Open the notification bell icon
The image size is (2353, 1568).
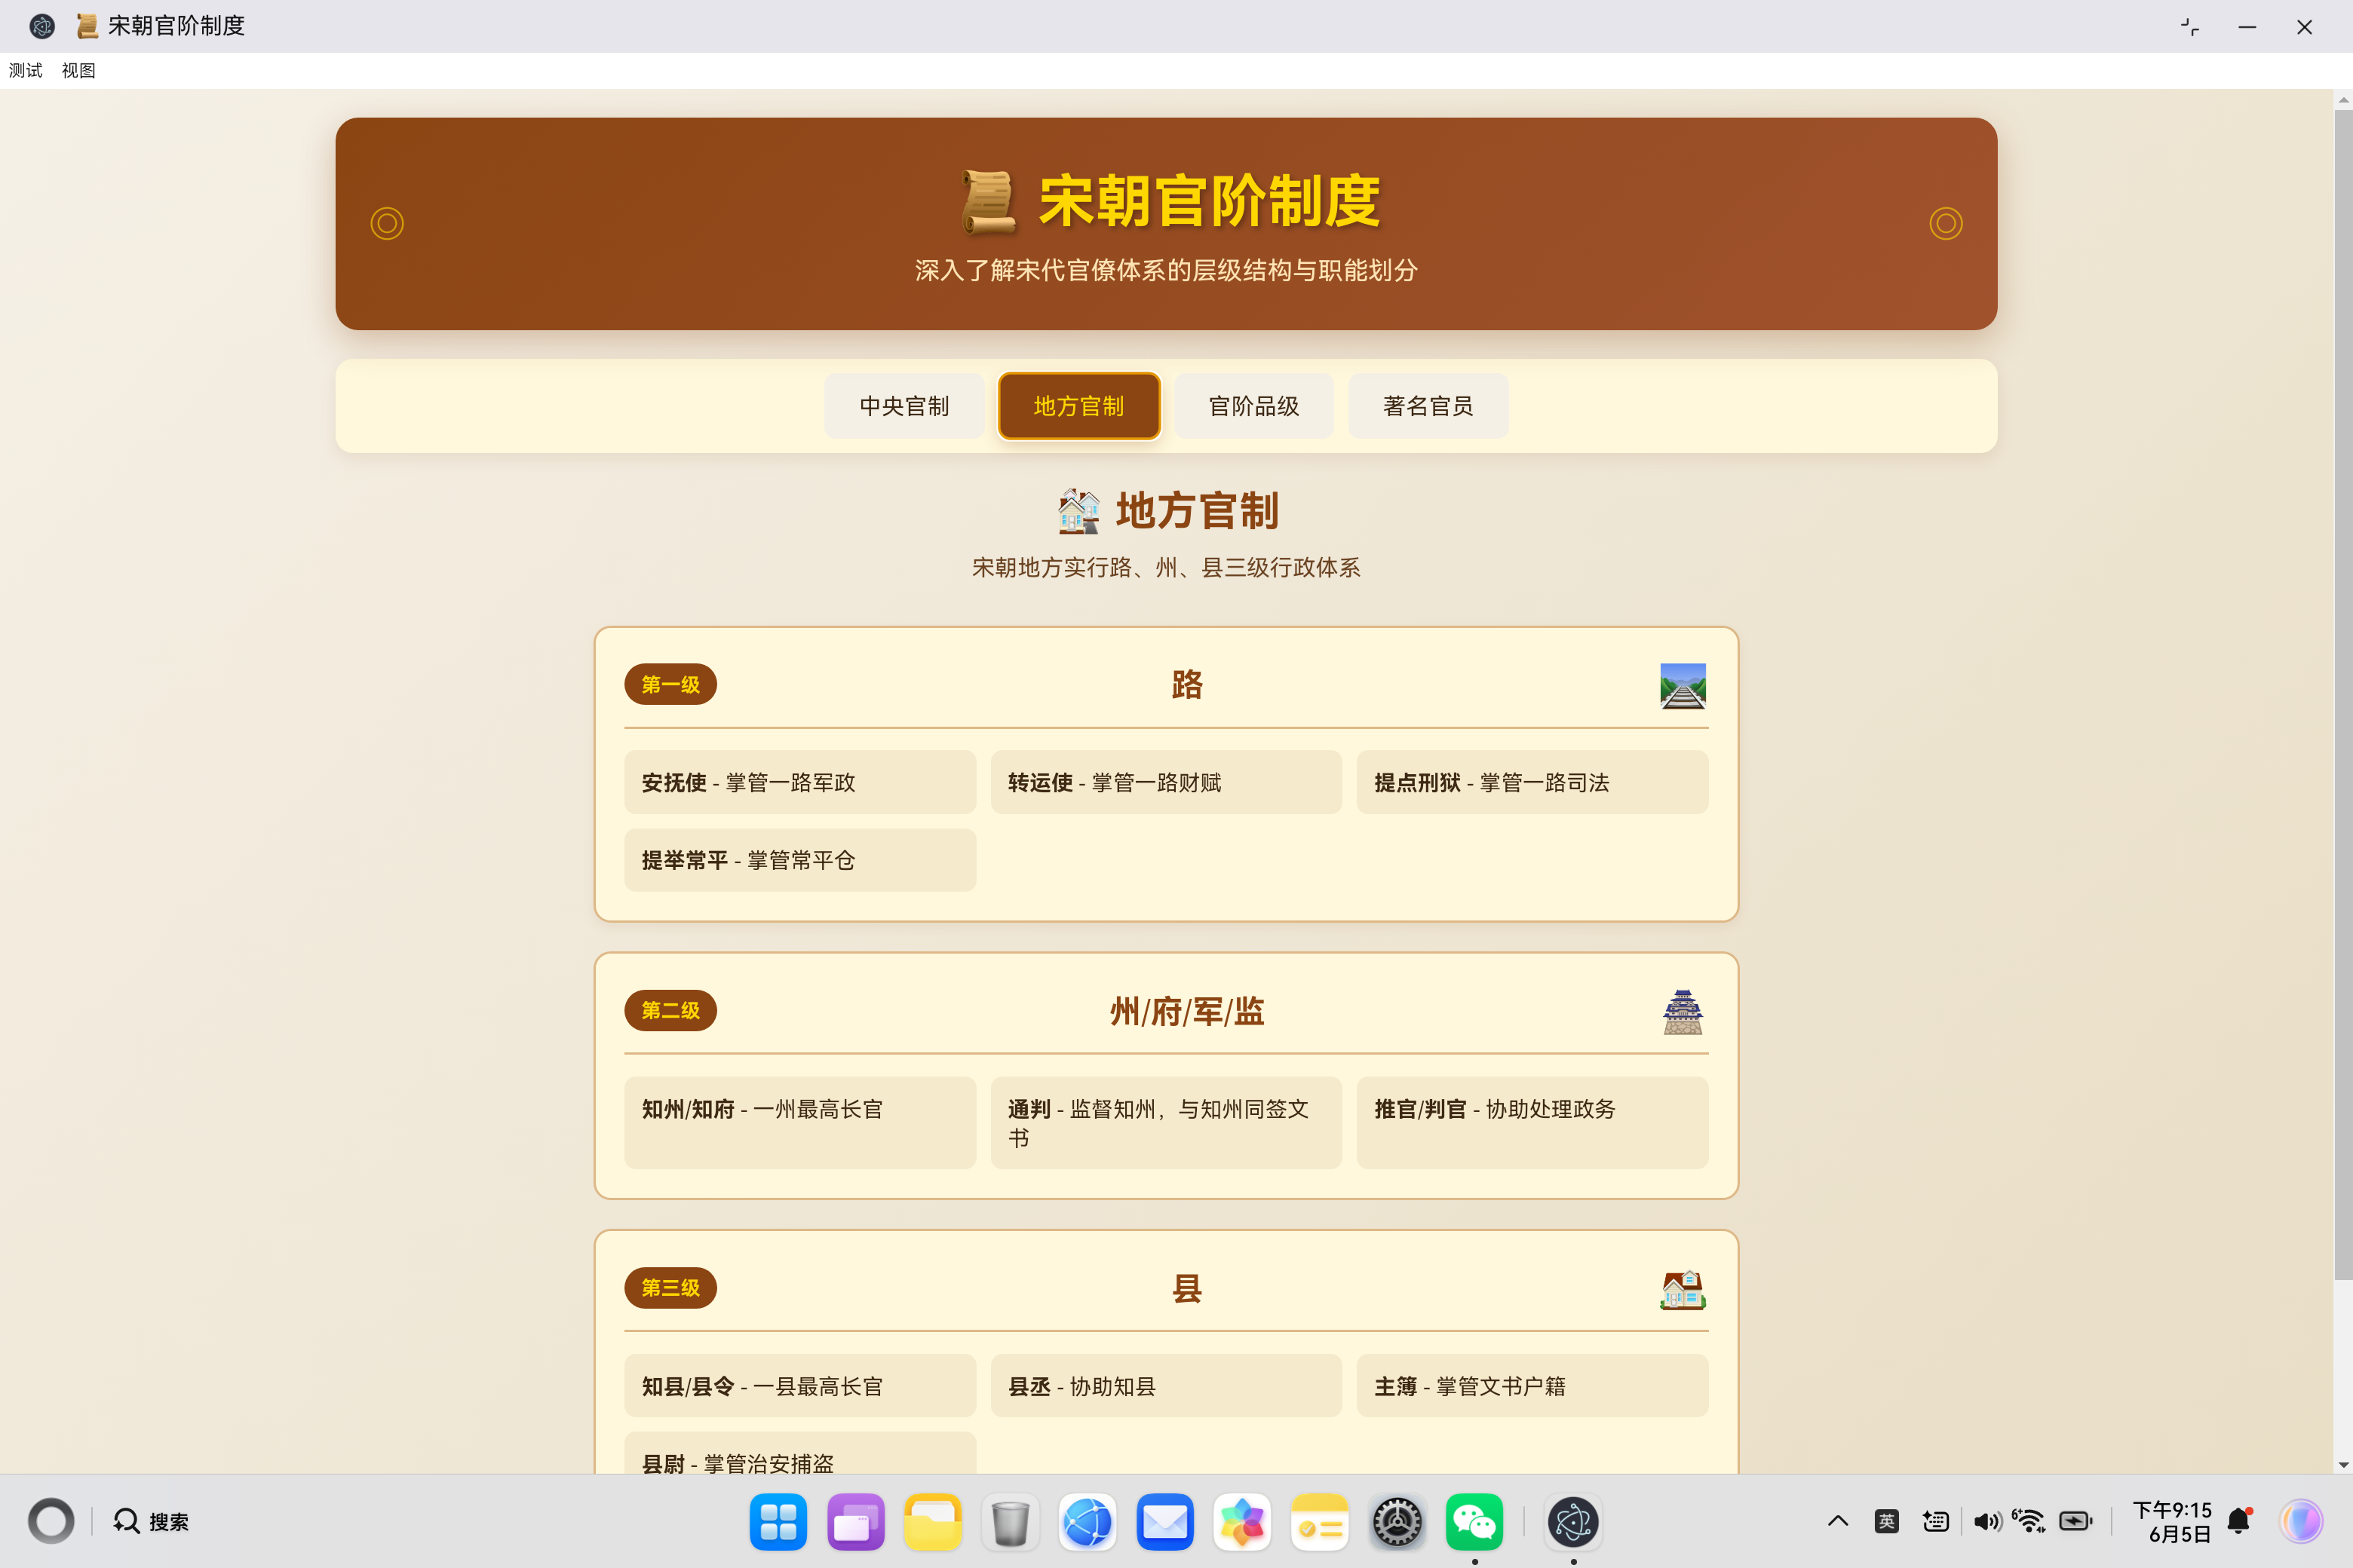click(2239, 1521)
